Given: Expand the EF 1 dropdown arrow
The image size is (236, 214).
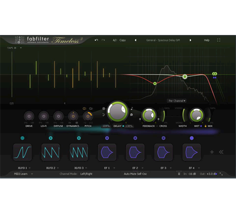Looking at the screenshot, I should (114, 168).
